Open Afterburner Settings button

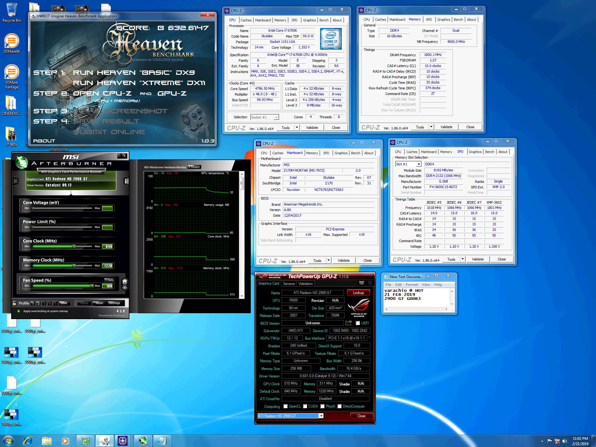[x=114, y=303]
